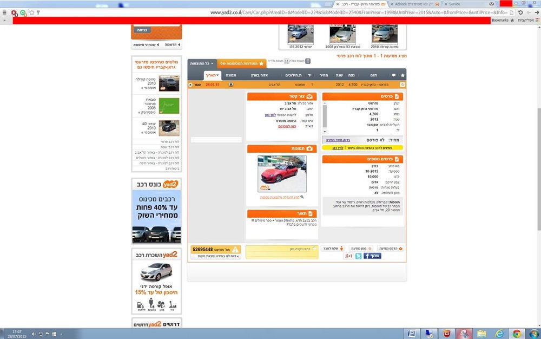The height and width of the screenshot is (339, 541).
Task: Sort by the 'נפח' column header
Action: coord(351,75)
